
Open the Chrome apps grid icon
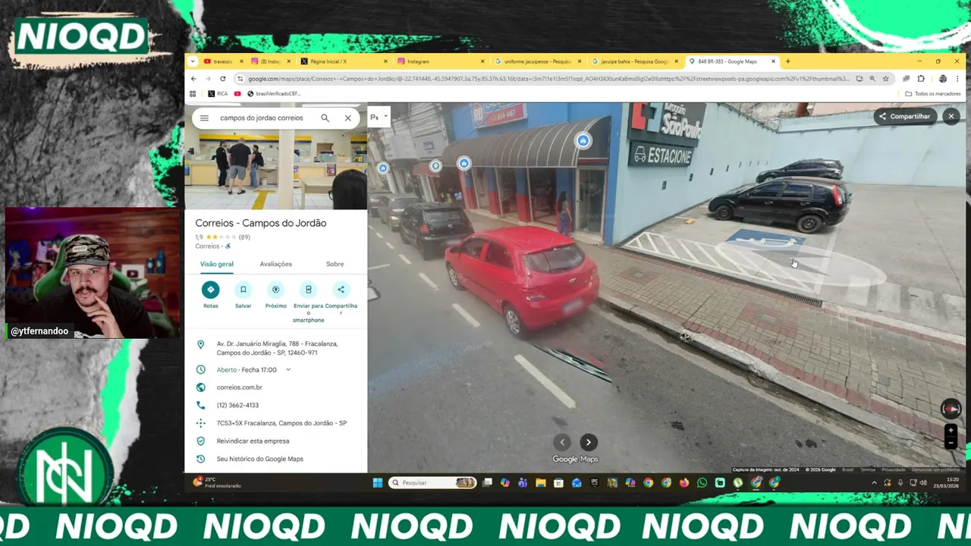pos(193,94)
